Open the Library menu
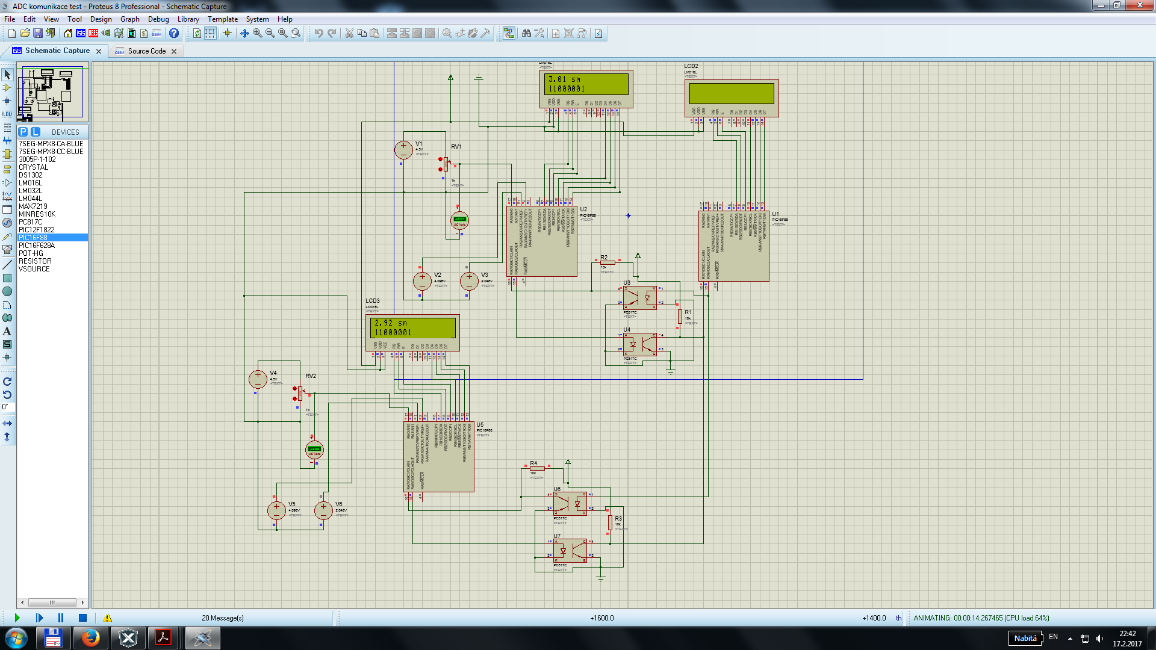This screenshot has height=650, width=1156. [x=188, y=19]
